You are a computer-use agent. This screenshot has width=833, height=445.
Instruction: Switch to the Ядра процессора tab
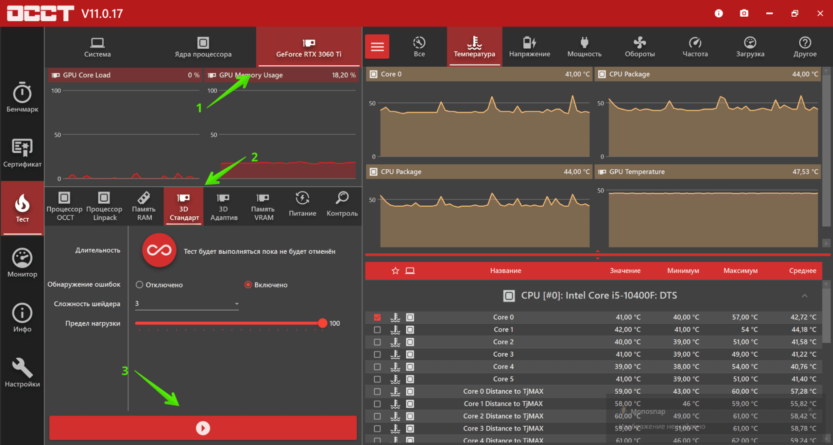pos(203,47)
